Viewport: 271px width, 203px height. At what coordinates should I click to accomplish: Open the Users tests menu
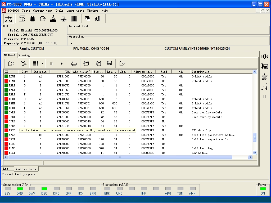click(x=75, y=11)
